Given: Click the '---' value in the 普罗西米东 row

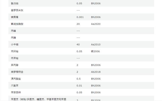Looking at the screenshot, I should click(78, 10).
